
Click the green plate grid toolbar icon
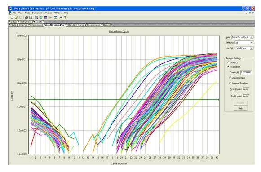pyautogui.click(x=41, y=18)
